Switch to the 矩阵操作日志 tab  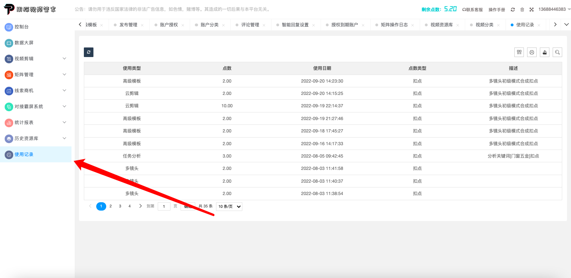click(x=394, y=25)
